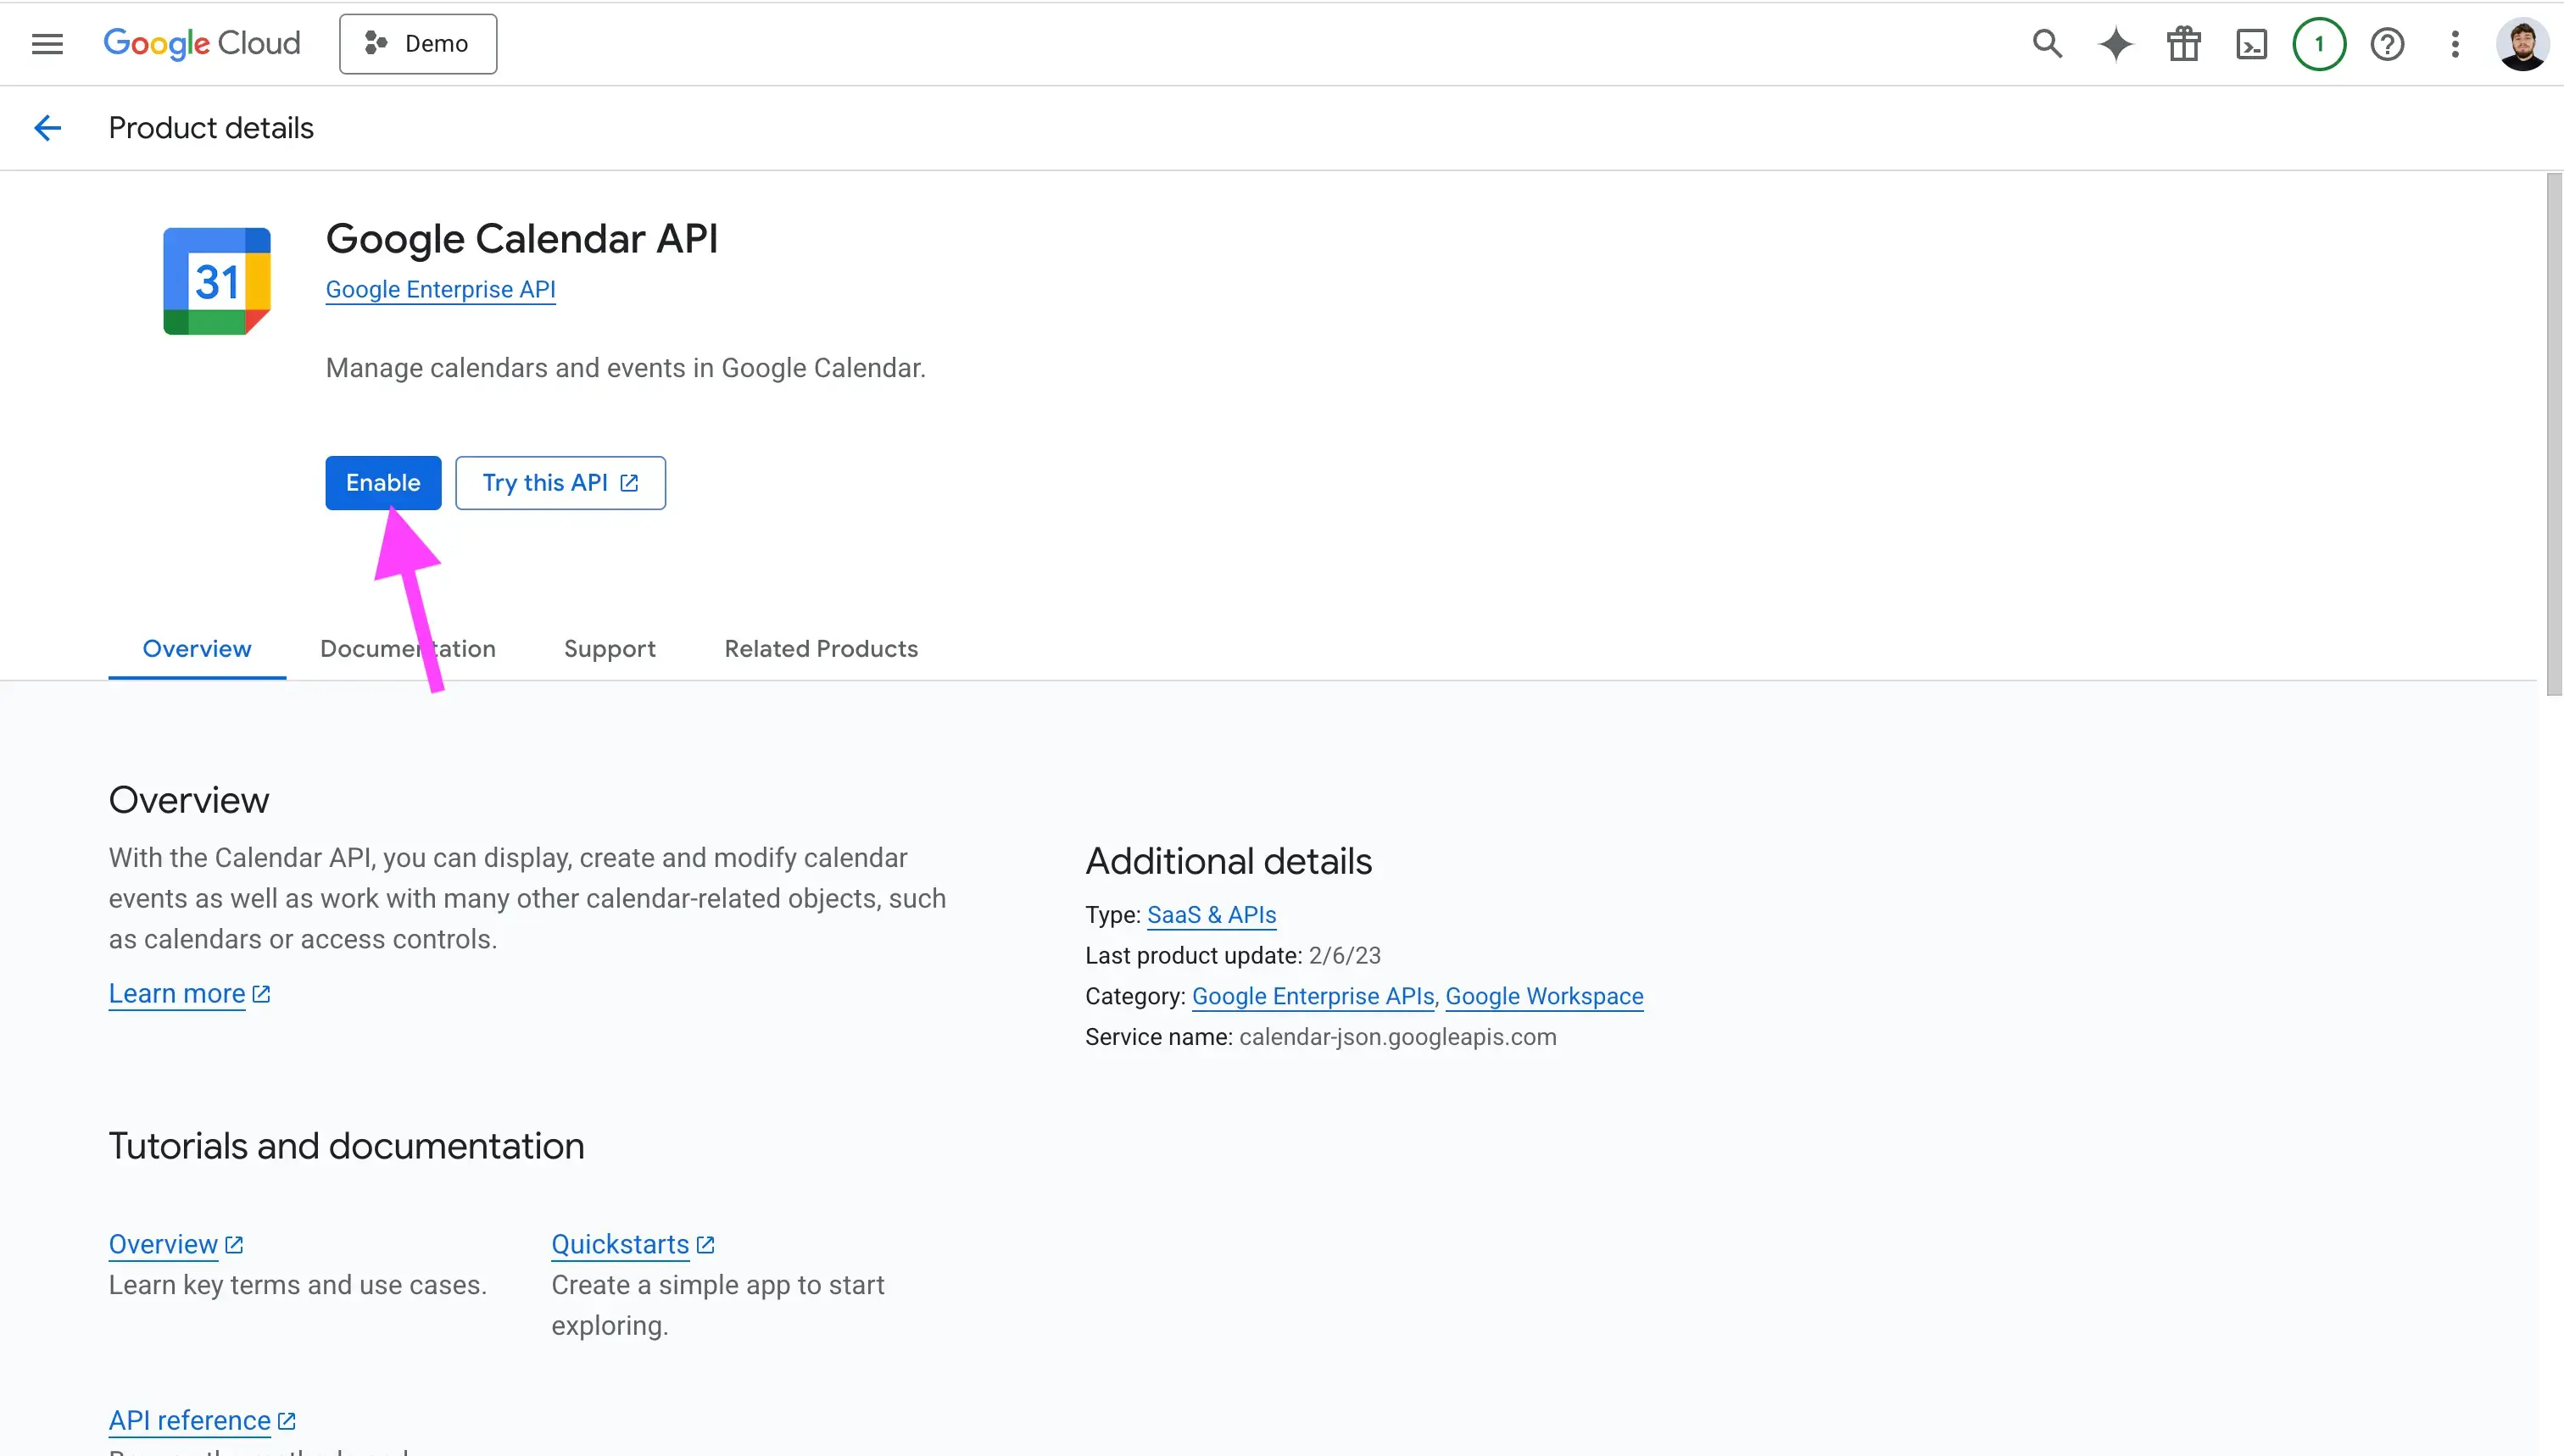The image size is (2564, 1456).
Task: Open the Gemini sparkle assistant icon
Action: click(2115, 44)
